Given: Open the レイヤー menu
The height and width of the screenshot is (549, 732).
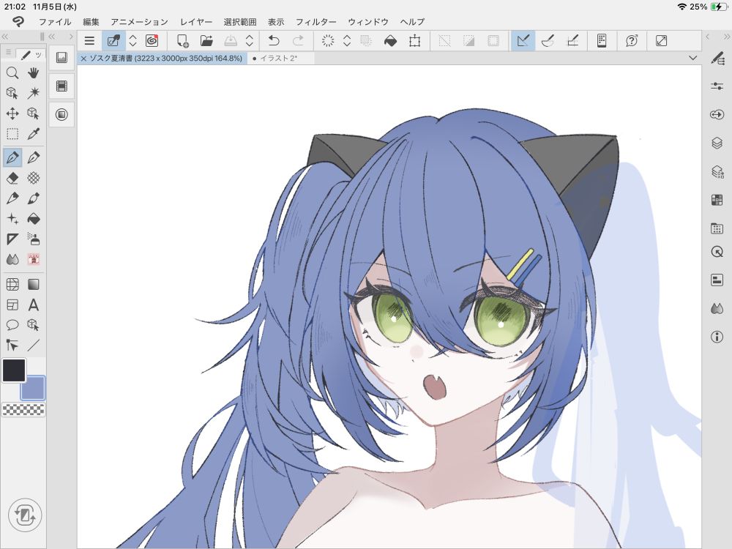Looking at the screenshot, I should pos(196,22).
